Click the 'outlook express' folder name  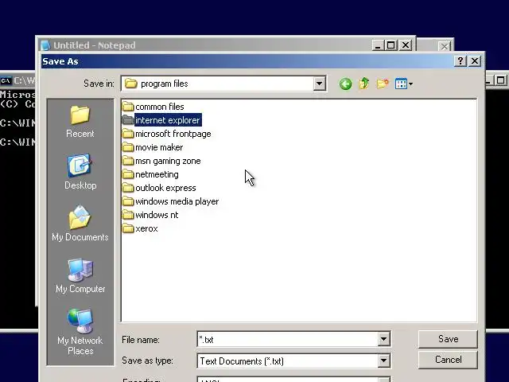click(x=166, y=188)
